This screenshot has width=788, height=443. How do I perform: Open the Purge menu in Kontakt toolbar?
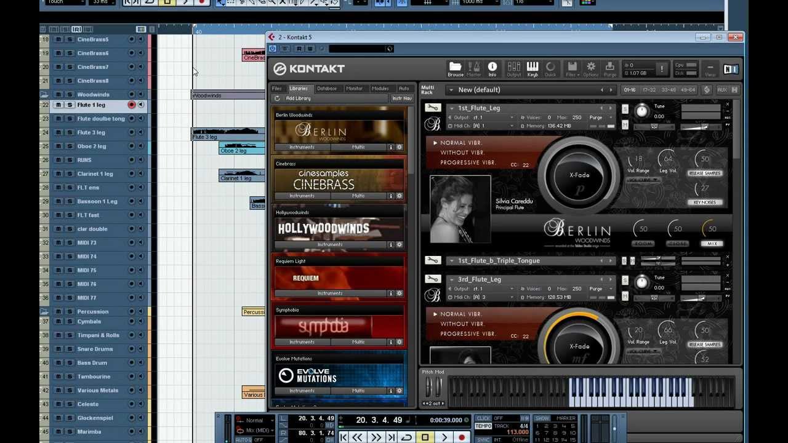pyautogui.click(x=610, y=69)
